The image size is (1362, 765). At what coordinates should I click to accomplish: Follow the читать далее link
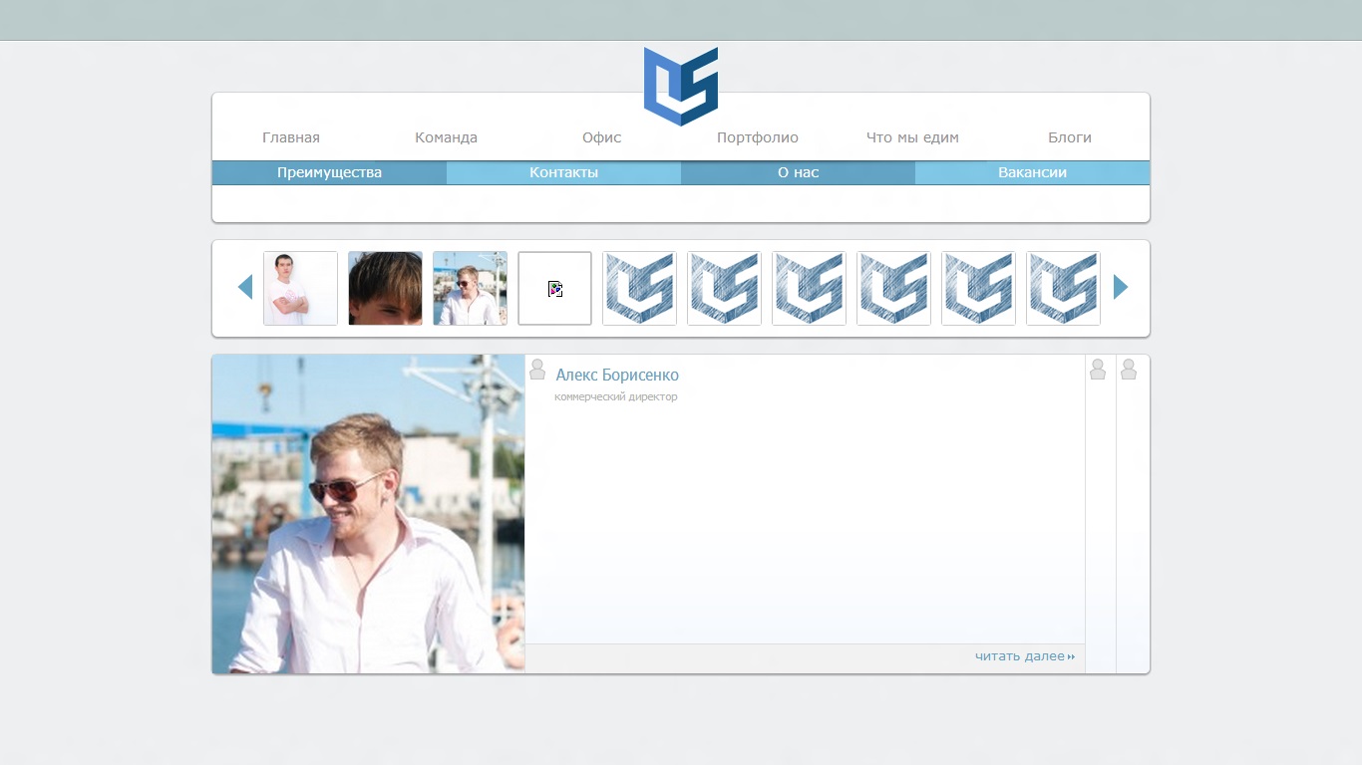[x=1025, y=656]
